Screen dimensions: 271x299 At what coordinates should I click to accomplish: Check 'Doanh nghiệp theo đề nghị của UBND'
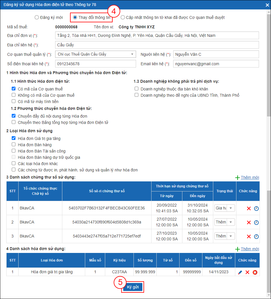coord(136,95)
